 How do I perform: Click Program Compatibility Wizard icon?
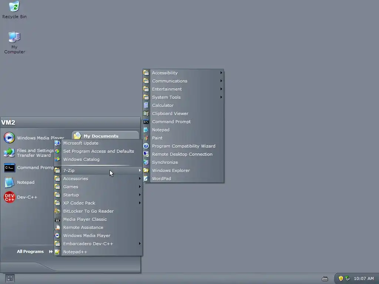[x=146, y=146]
